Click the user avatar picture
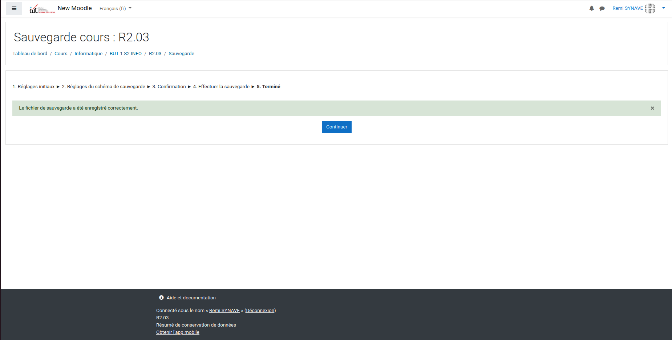This screenshot has width=672, height=340. (650, 8)
